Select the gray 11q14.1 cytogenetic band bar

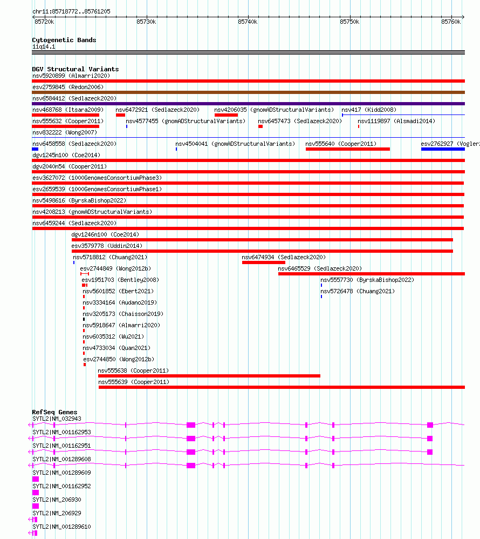(x=248, y=52)
